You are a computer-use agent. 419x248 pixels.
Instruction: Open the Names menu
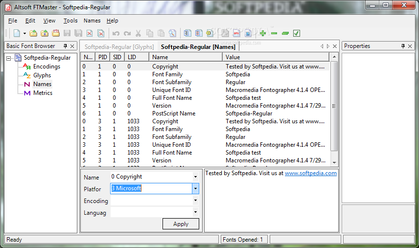pyautogui.click(x=92, y=21)
